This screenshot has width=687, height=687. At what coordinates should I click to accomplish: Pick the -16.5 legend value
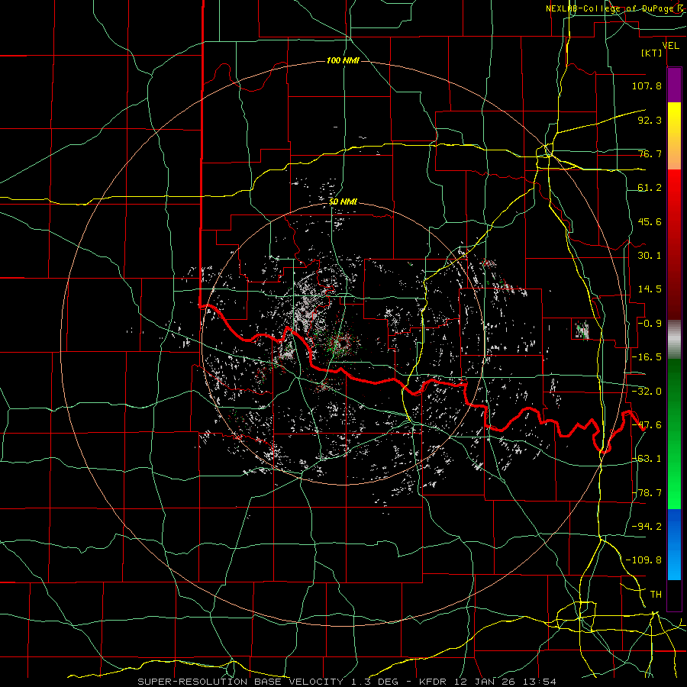[647, 357]
